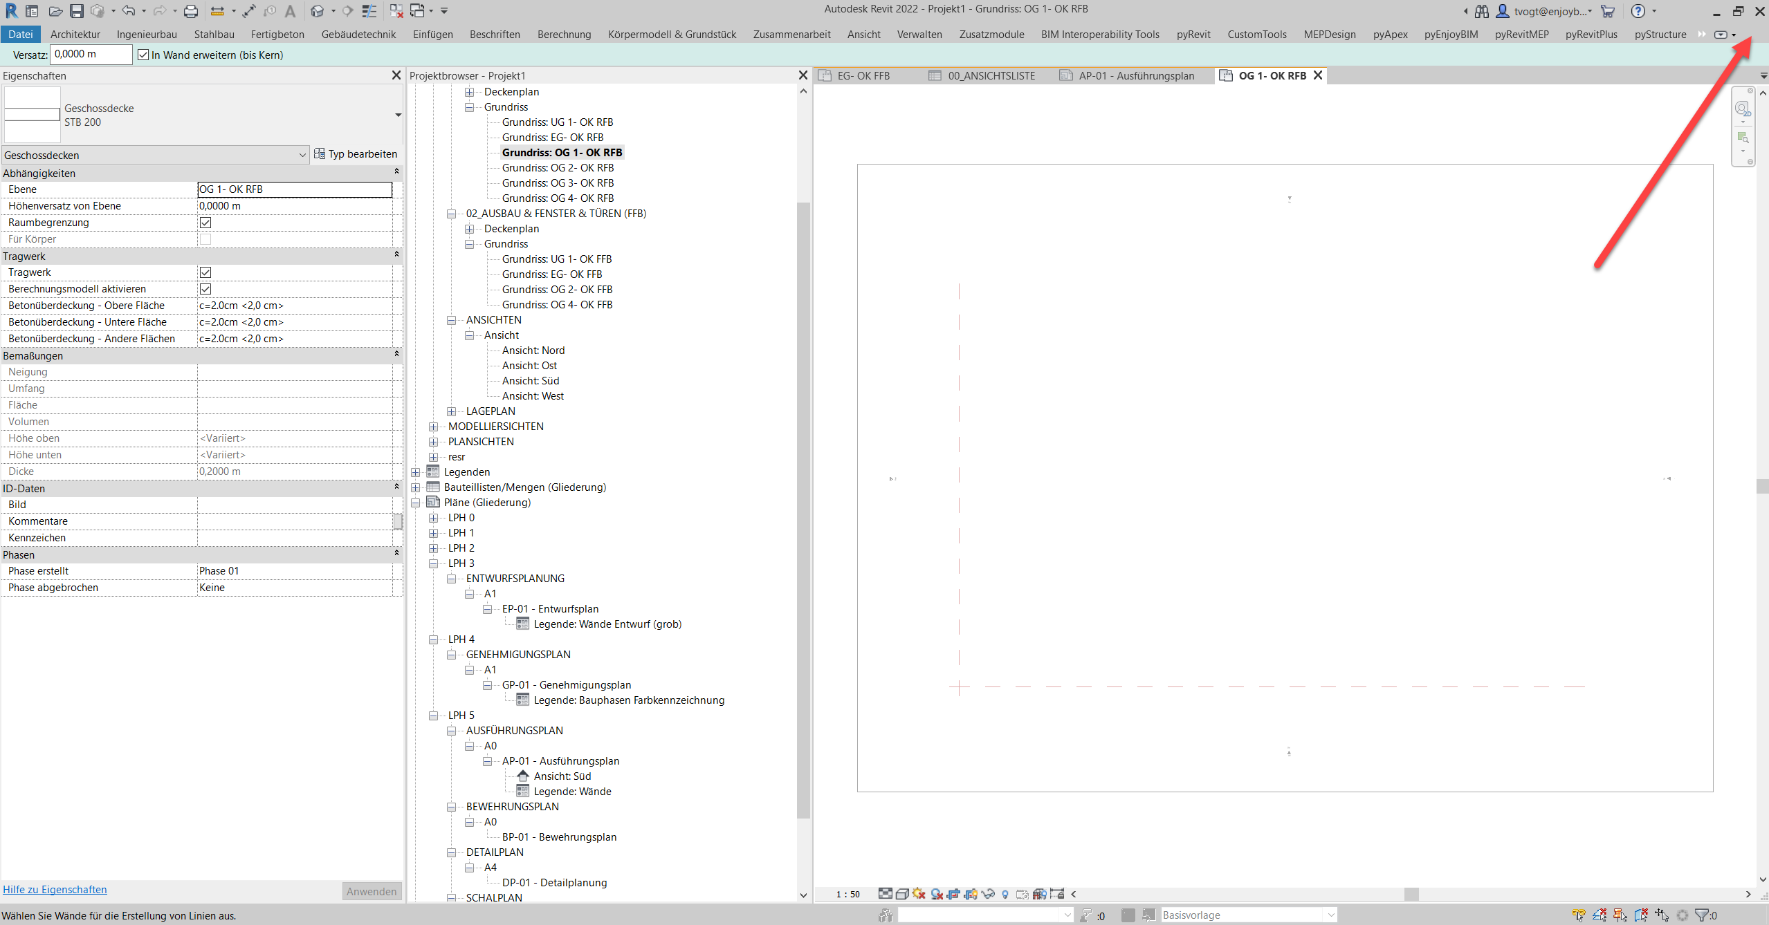Image resolution: width=1769 pixels, height=925 pixels.
Task: Disable the In Wand erweitern (bis Kern) checkbox
Action: point(143,55)
